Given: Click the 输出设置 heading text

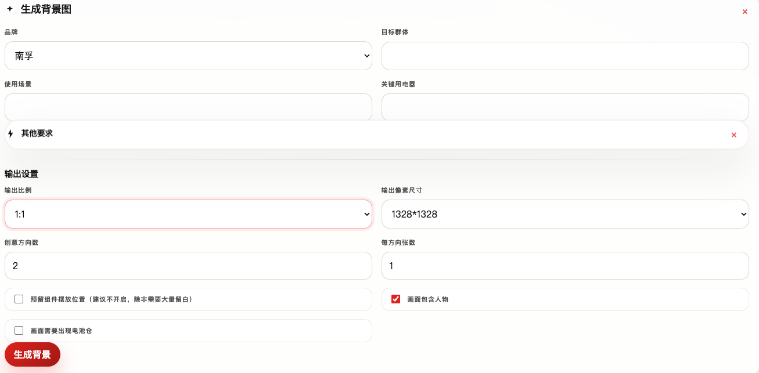Looking at the screenshot, I should tap(21, 174).
